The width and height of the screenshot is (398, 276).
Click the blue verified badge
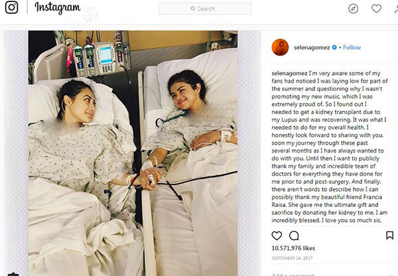click(x=334, y=47)
